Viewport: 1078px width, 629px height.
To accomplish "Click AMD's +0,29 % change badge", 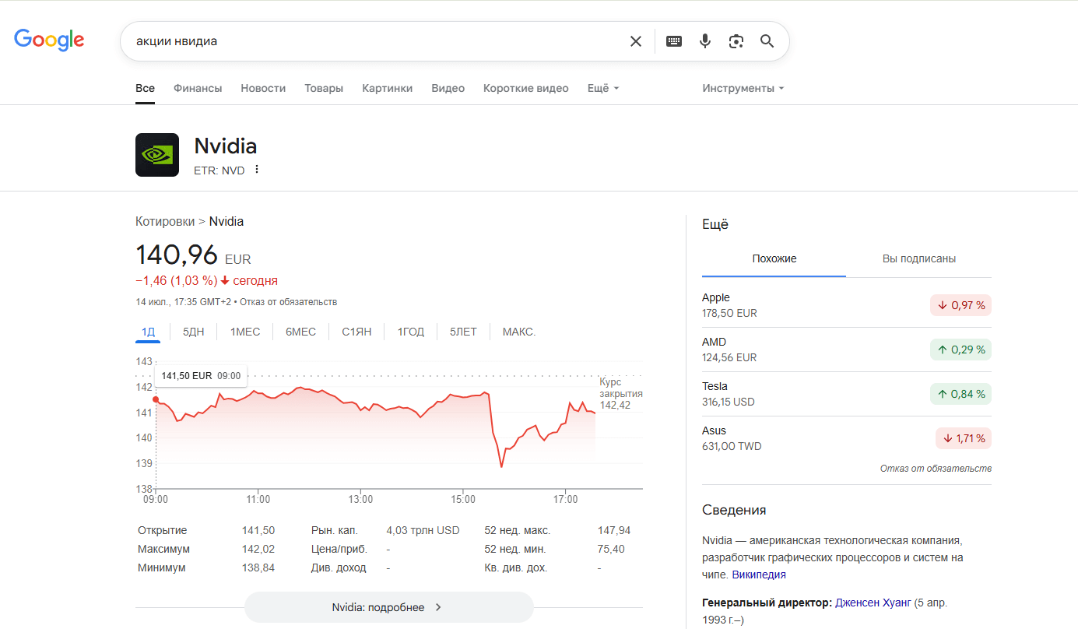I will (961, 350).
